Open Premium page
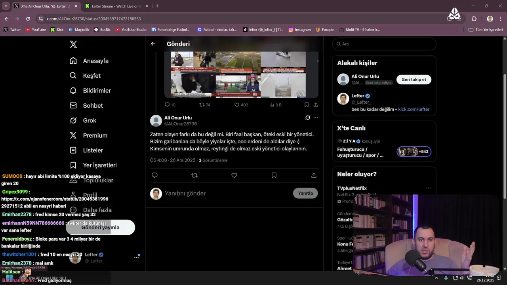 pos(88,135)
